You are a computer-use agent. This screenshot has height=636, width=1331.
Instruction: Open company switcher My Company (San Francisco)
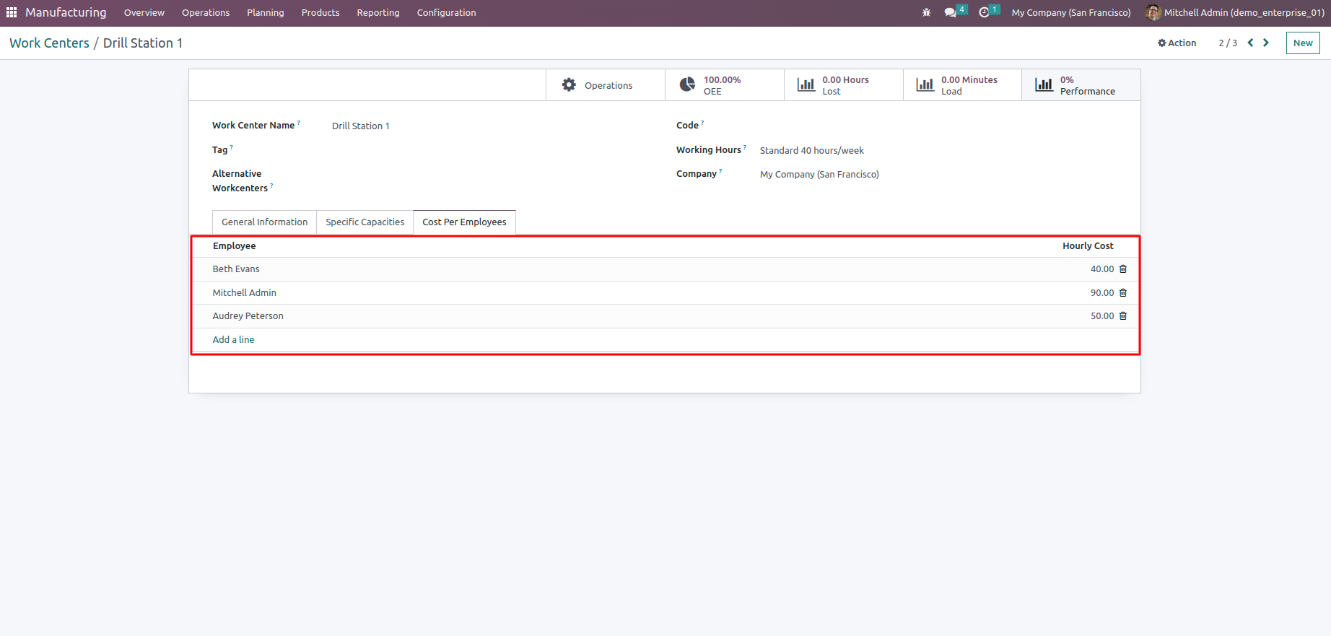click(1071, 12)
